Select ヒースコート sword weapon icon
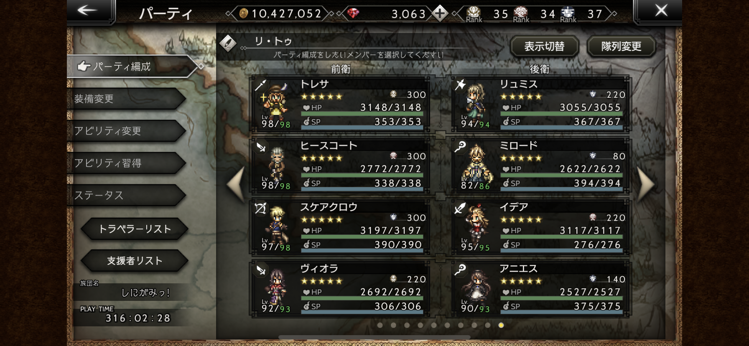749x346 pixels. coord(261,147)
